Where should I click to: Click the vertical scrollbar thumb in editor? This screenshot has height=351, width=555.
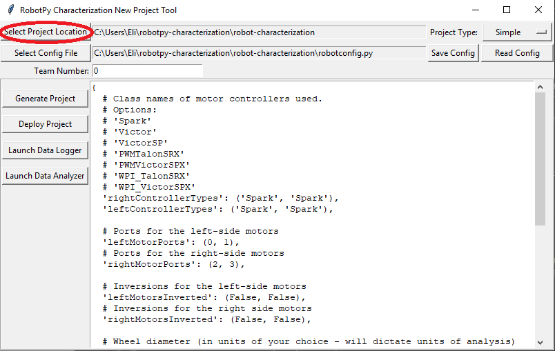pyautogui.click(x=540, y=159)
